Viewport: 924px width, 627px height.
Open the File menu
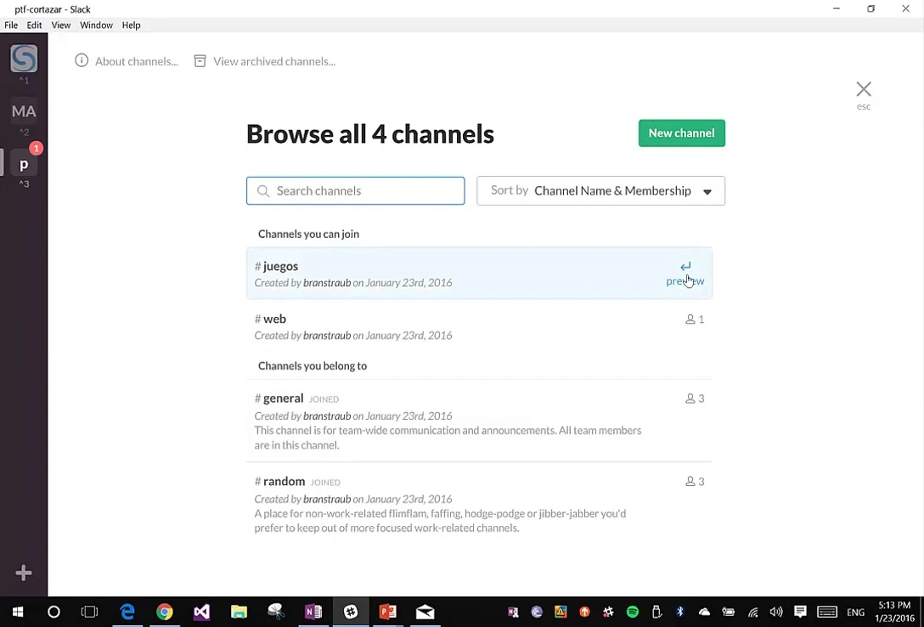(x=11, y=25)
